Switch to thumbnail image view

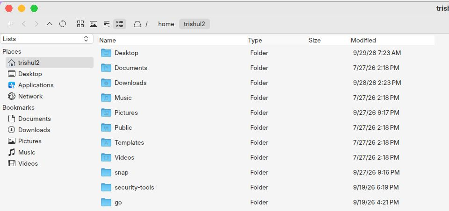[94, 24]
